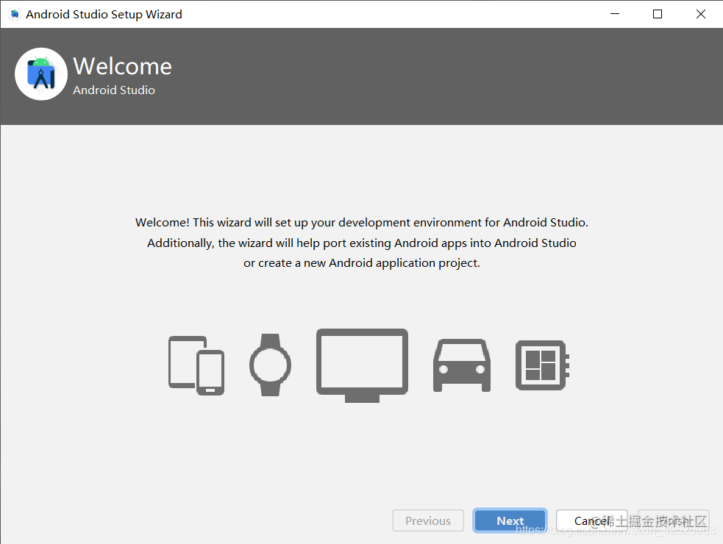
Task: Maximize the Setup Wizard window
Action: tap(658, 14)
